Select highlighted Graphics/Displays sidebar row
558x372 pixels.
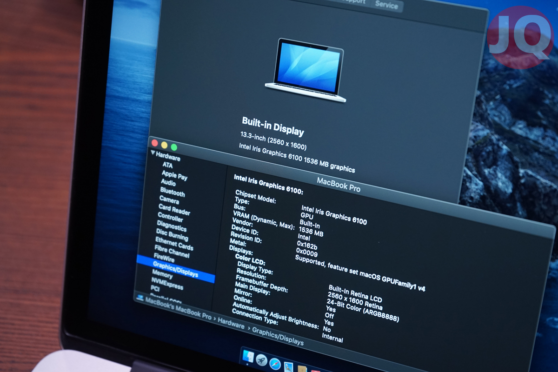[176, 270]
